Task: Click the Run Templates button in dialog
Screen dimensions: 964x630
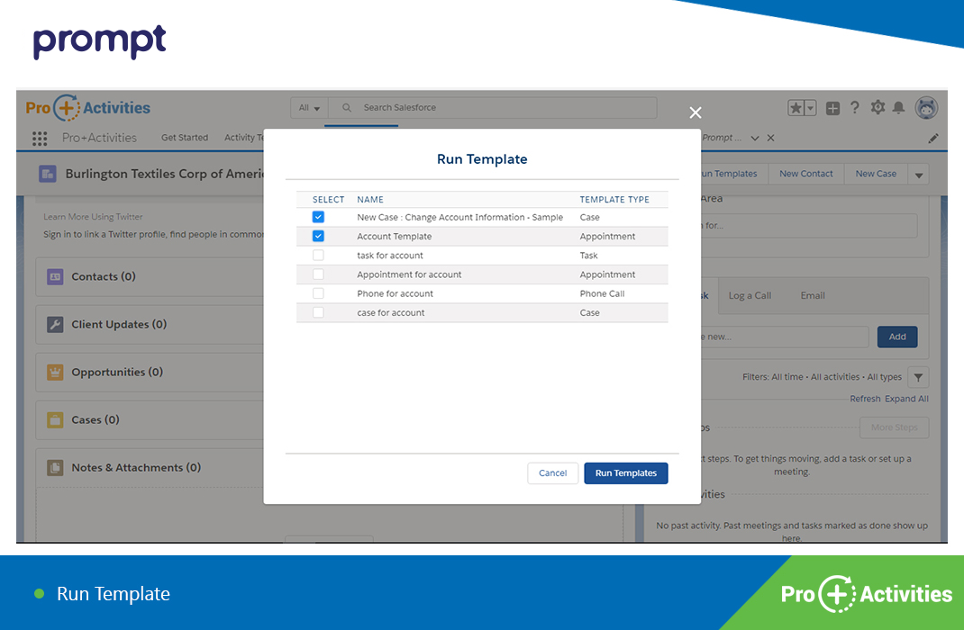Action: click(625, 473)
